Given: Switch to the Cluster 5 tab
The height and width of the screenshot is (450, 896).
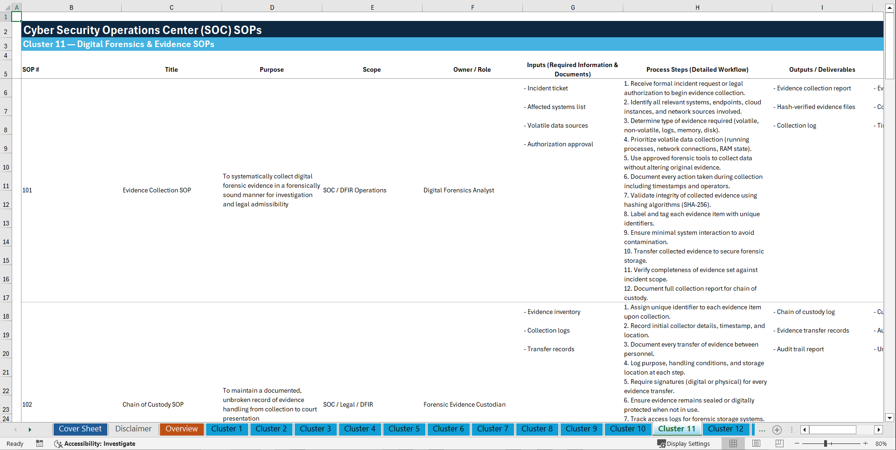Looking at the screenshot, I should 404,429.
